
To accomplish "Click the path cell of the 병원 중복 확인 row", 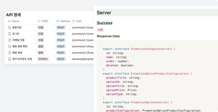I will tap(82, 46).
